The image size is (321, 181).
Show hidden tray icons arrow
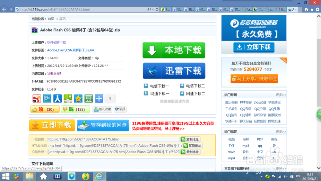(262, 176)
